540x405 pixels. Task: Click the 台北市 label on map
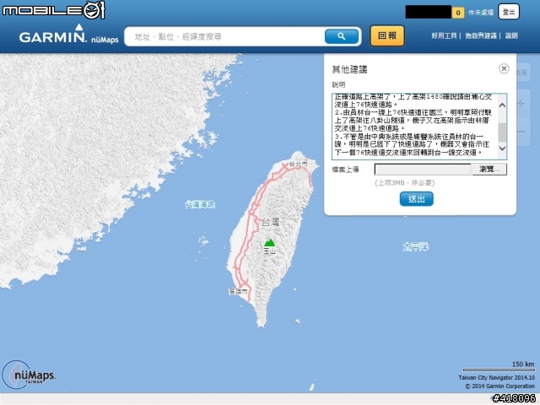(x=298, y=164)
